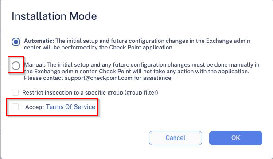
Task: Enable Restrict inspection to a specific group checkbox
Action: [15, 92]
